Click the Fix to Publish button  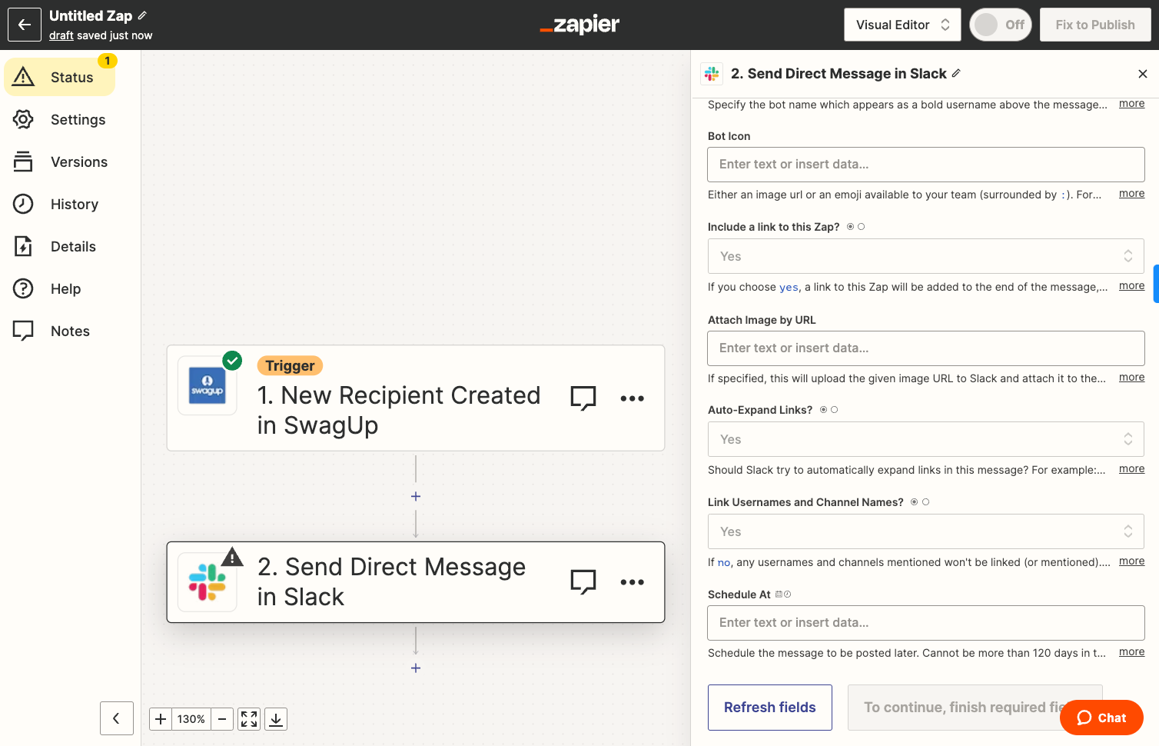(x=1094, y=25)
